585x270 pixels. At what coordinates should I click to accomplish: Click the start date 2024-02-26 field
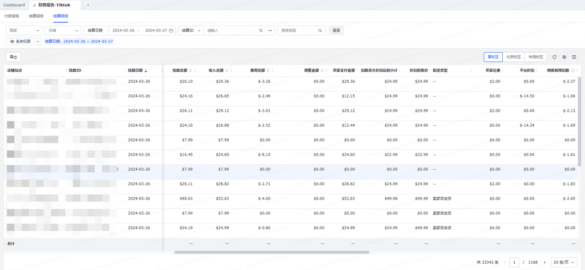[x=123, y=31]
